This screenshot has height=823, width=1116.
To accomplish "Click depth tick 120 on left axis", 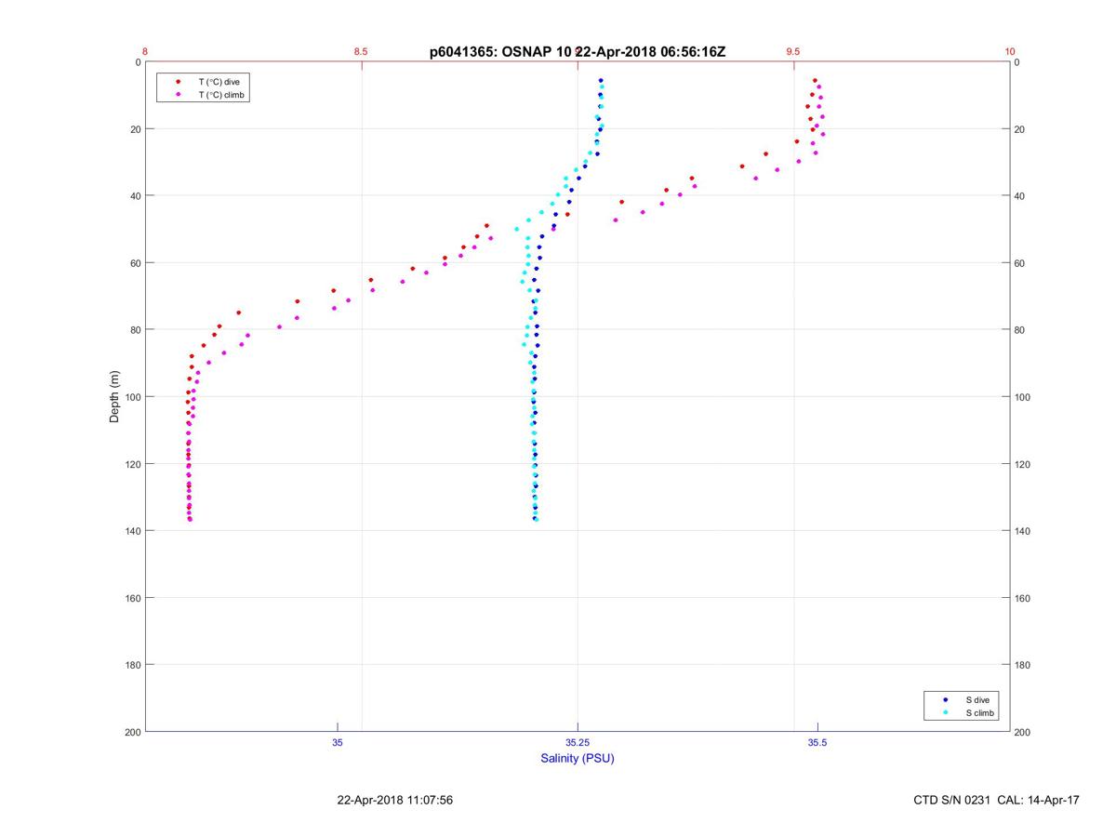I will [x=132, y=464].
